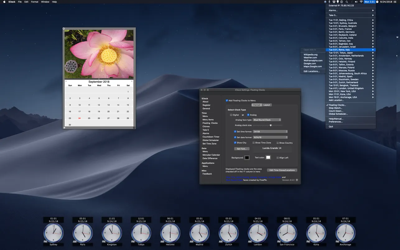Image resolution: width=400 pixels, height=250 pixels.
Task: Choose Stop Watch from the iClock menu
Action: pyautogui.click(x=335, y=108)
